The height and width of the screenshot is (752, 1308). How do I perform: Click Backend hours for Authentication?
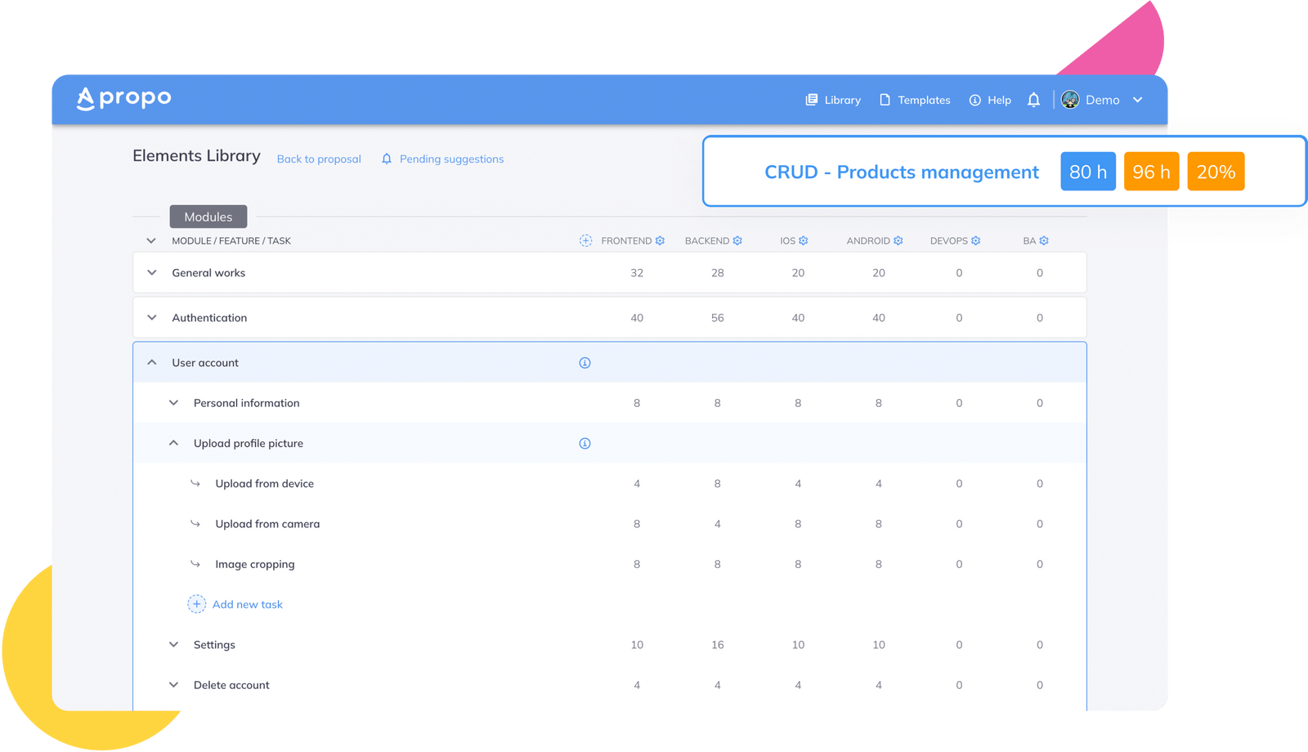click(x=717, y=317)
